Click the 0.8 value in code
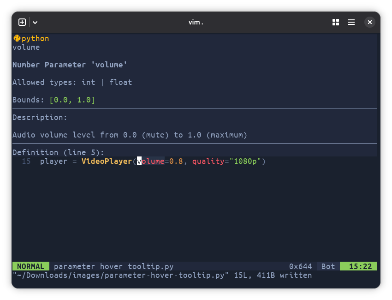Screen dimensions: 392x300 [x=176, y=161]
